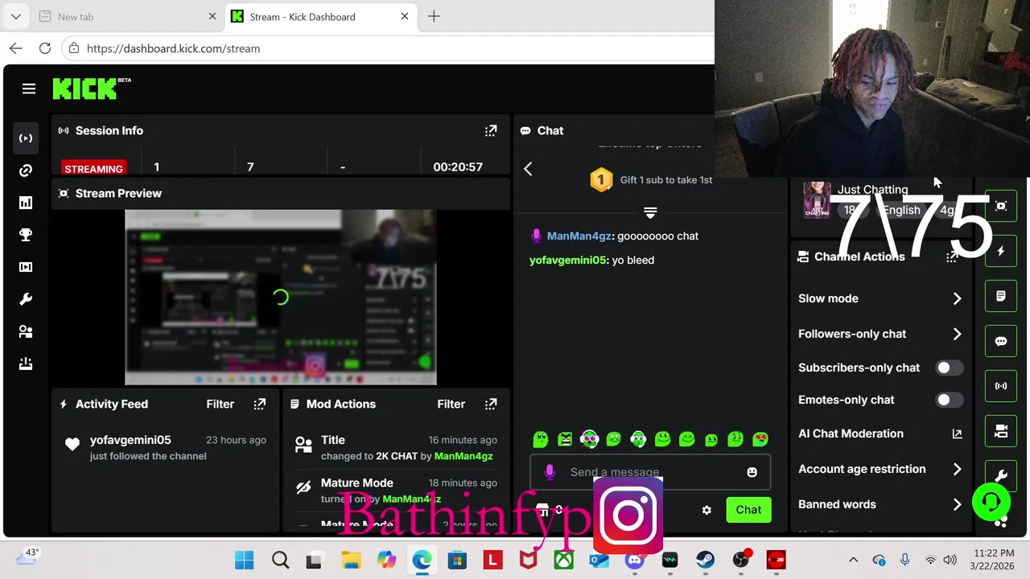This screenshot has width=1030, height=579.
Task: Click the broadcast signal icon in right toolbar
Action: click(x=1001, y=386)
